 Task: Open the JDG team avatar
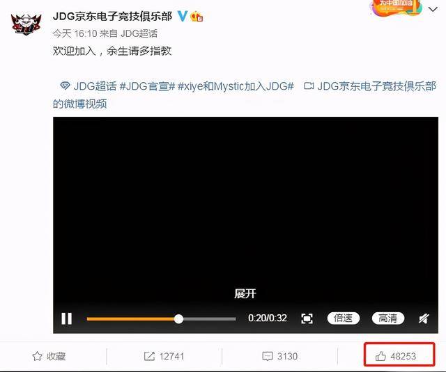tap(26, 24)
